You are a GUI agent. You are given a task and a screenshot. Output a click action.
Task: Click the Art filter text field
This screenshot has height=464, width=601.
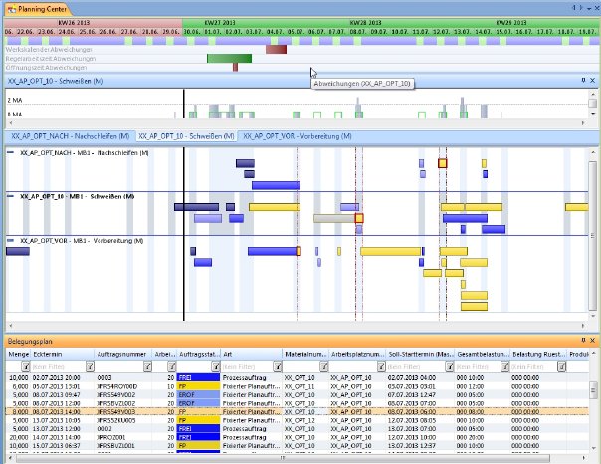point(247,367)
